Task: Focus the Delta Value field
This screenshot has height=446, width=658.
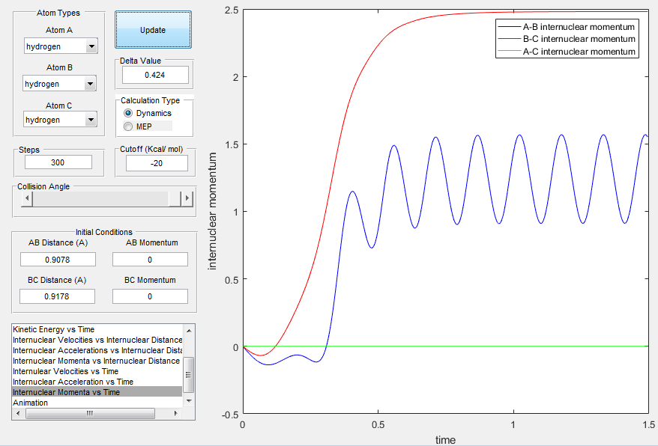Action: (x=155, y=75)
